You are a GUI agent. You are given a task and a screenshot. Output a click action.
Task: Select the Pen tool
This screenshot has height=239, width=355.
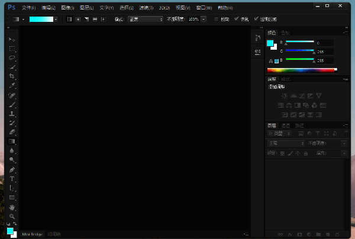[12, 170]
